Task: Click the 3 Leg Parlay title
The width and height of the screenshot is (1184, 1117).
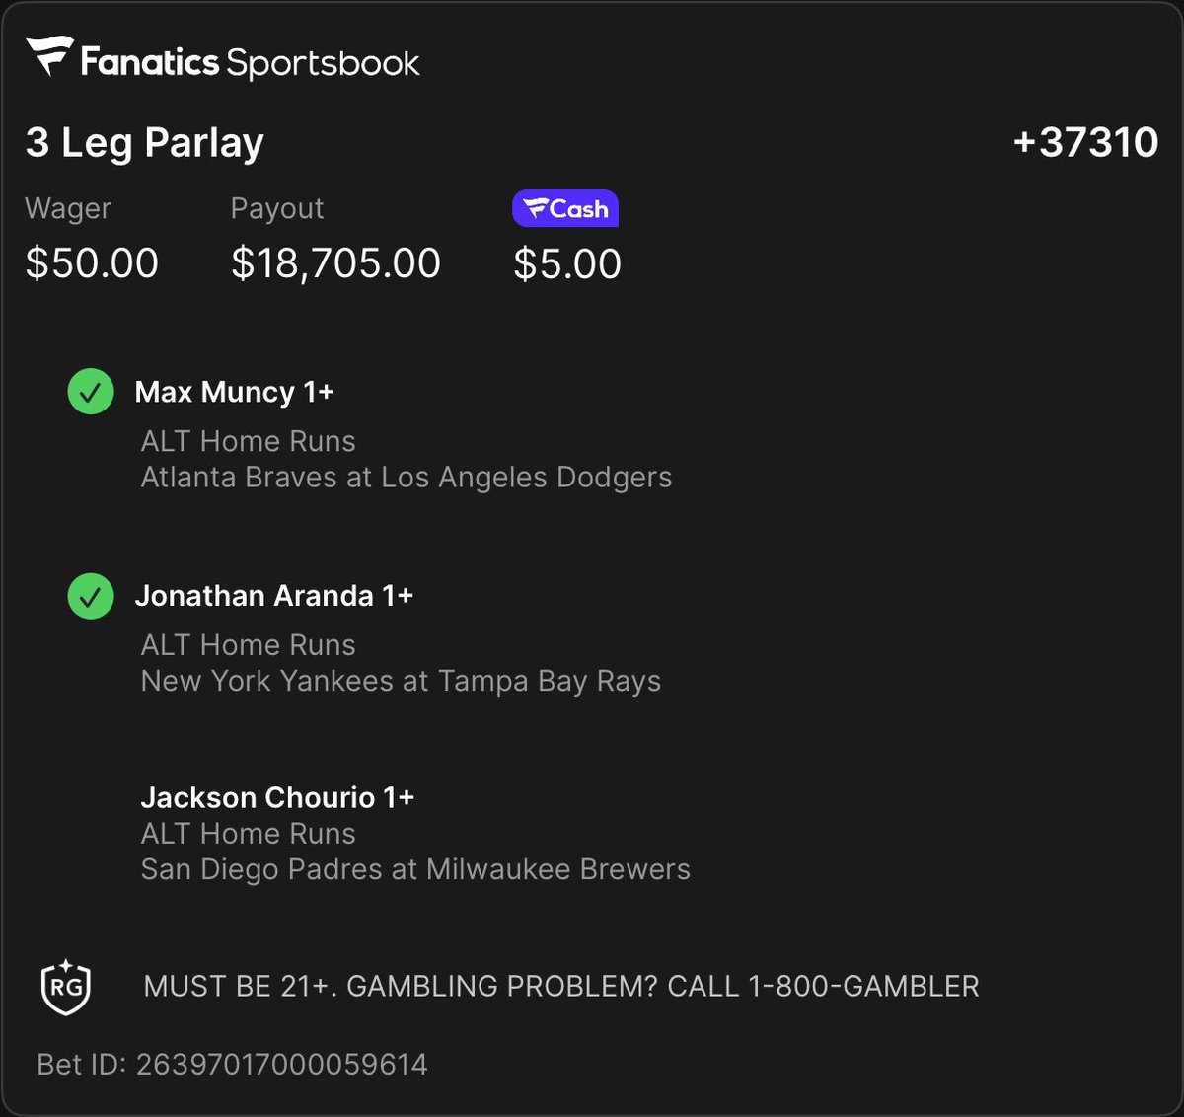Action: tap(145, 143)
